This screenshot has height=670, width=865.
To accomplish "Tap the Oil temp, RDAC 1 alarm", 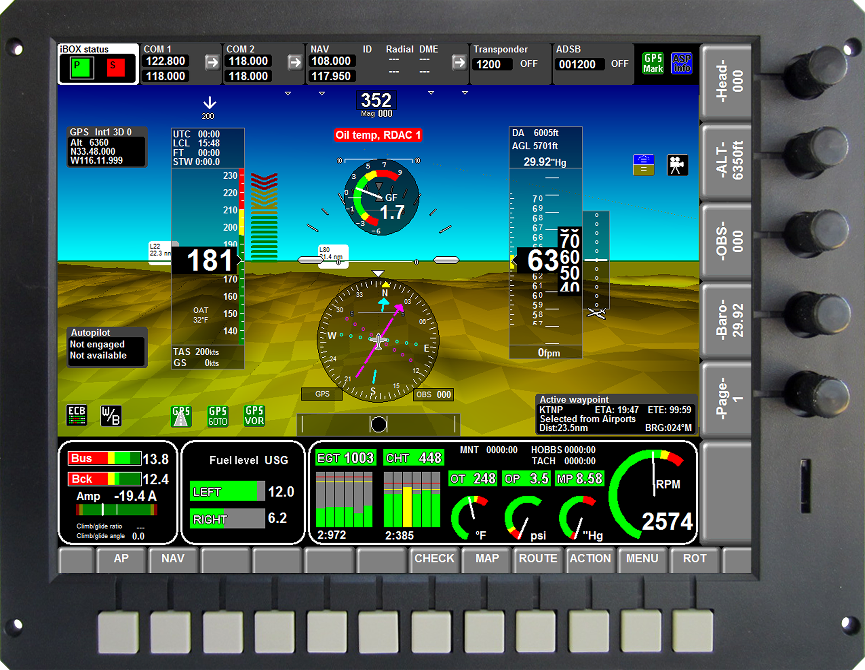I will pyautogui.click(x=378, y=135).
